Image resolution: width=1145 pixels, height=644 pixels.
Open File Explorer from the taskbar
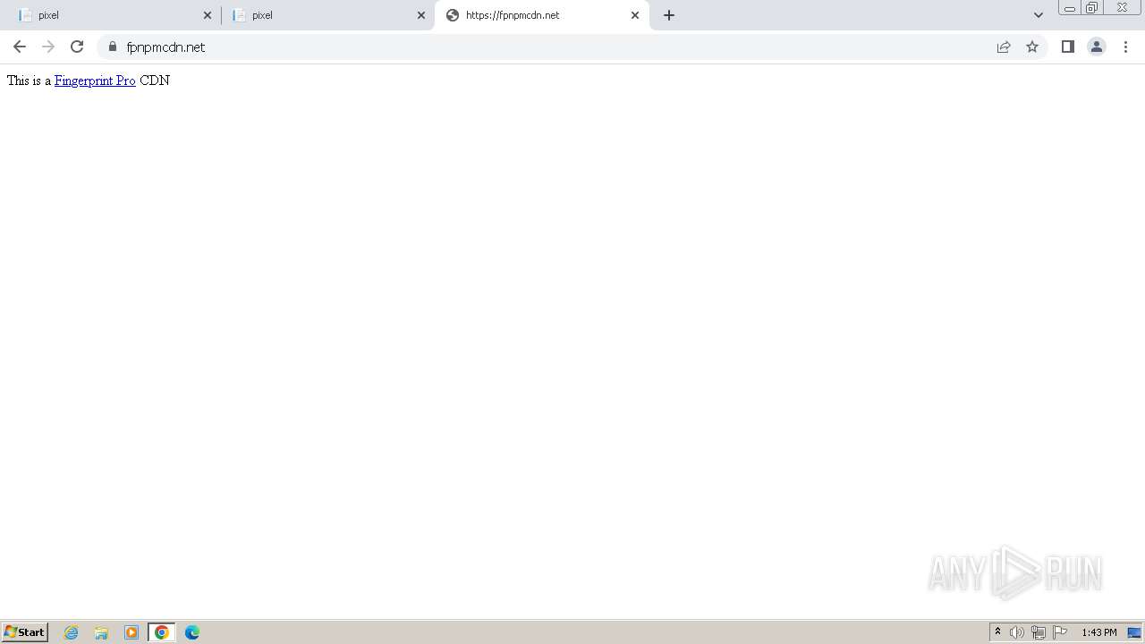point(101,632)
